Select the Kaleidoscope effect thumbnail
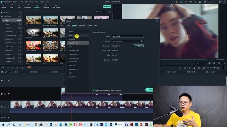This screenshot has width=227, height=127. click(x=50, y=45)
